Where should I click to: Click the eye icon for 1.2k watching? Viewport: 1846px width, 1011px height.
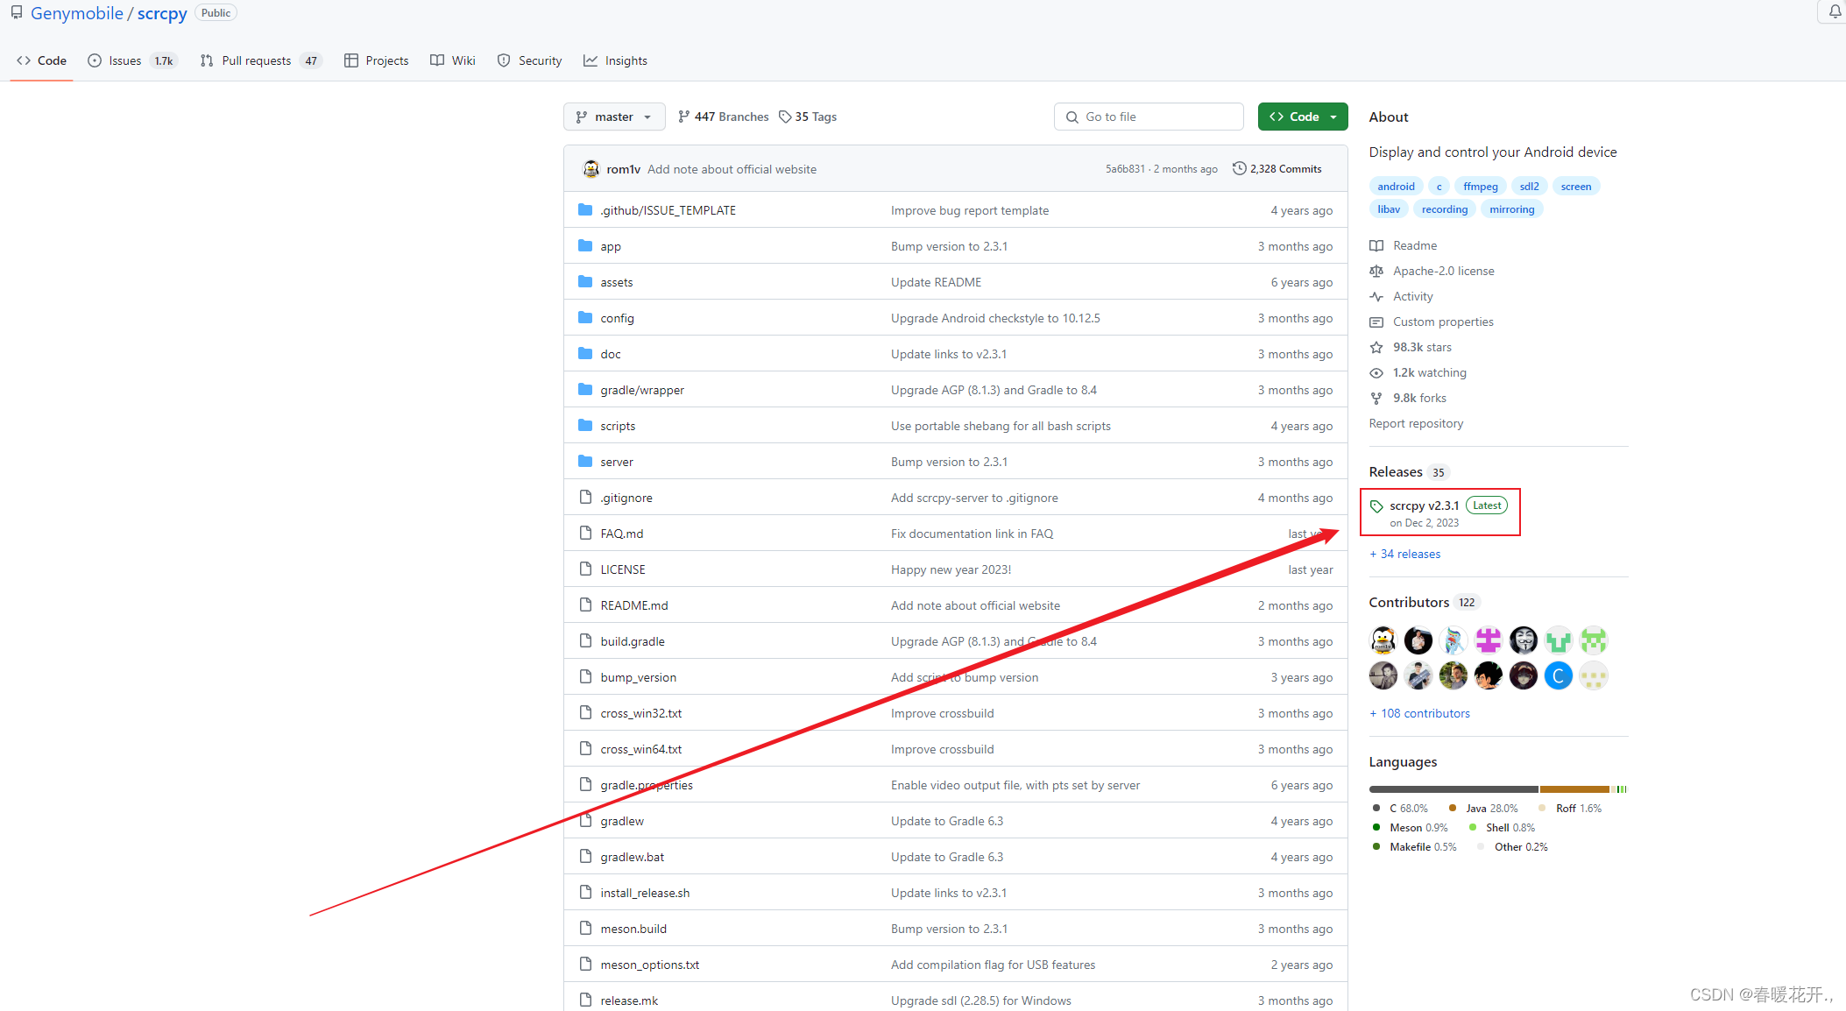(x=1376, y=372)
